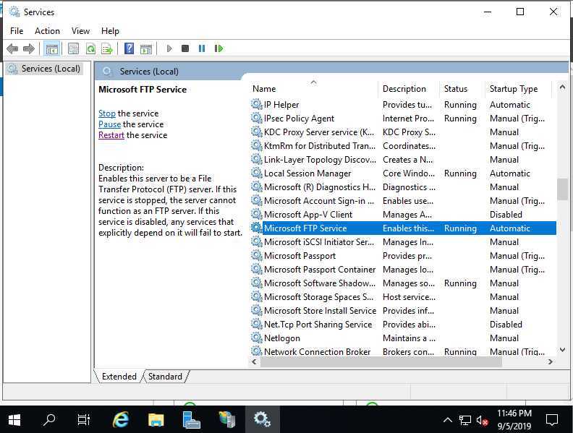
Task: Select the Microsoft App-V Client service
Action: (308, 215)
